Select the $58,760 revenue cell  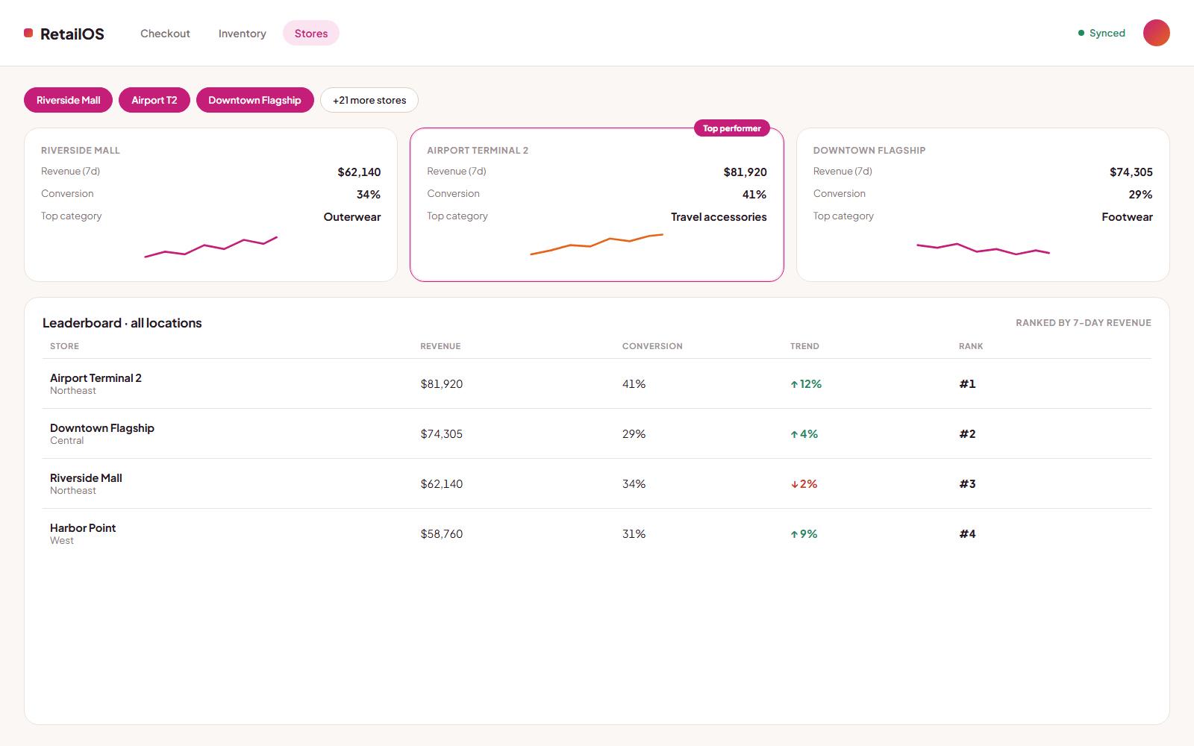[x=442, y=534]
